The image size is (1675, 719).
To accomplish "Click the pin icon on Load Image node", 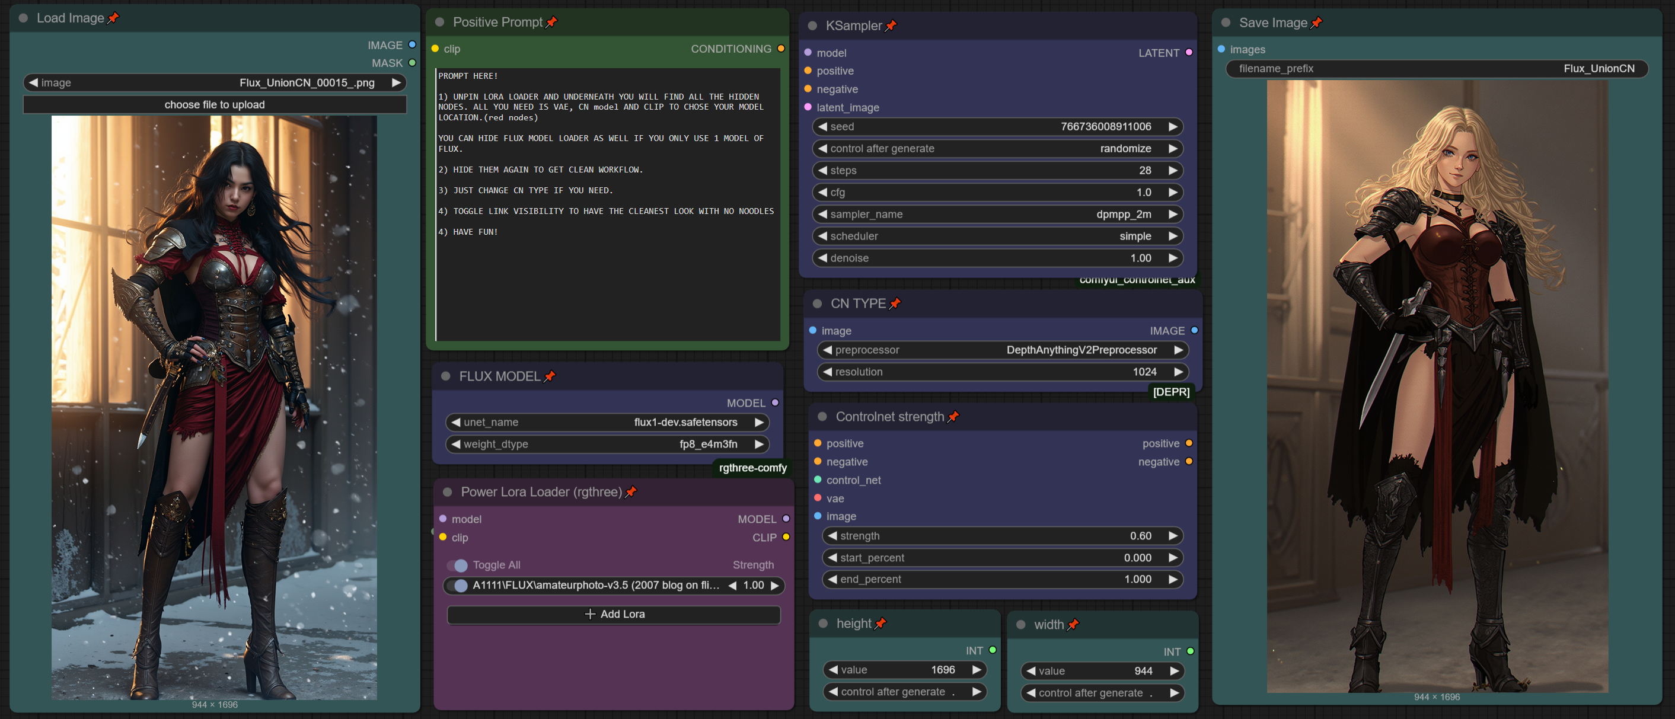I will click(113, 18).
